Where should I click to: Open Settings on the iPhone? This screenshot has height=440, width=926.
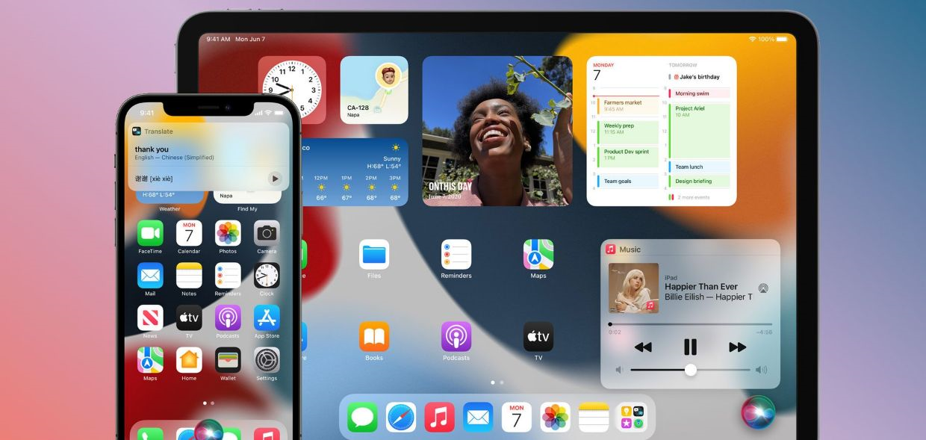click(x=267, y=360)
